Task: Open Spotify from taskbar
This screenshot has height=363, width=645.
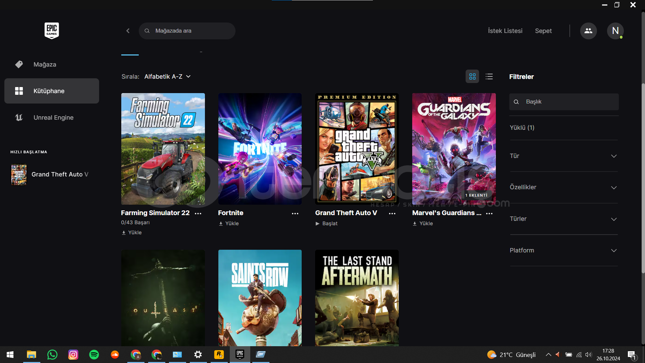Action: tap(94, 355)
